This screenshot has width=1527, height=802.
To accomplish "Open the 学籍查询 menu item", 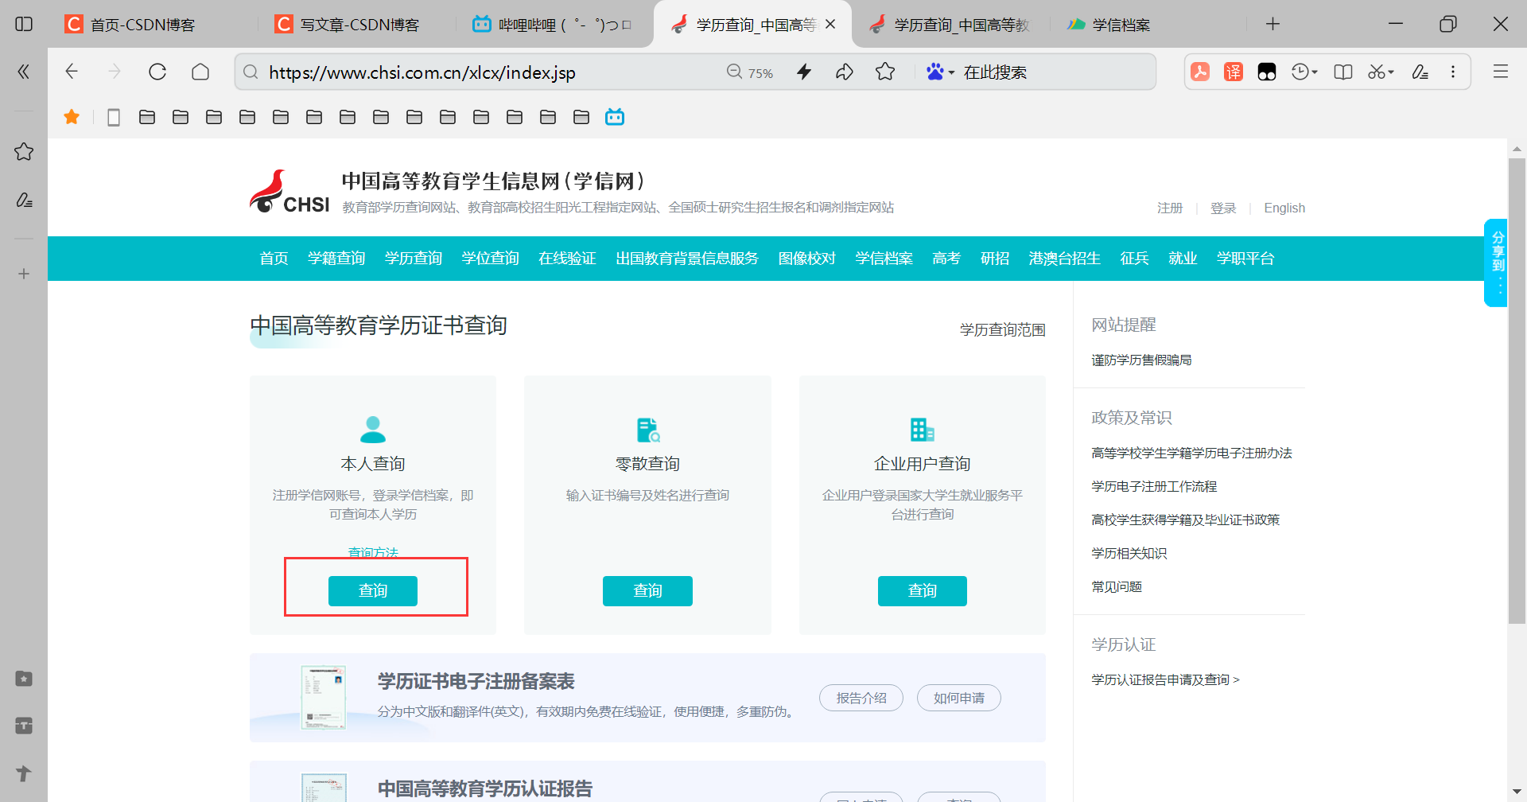I will (x=336, y=258).
